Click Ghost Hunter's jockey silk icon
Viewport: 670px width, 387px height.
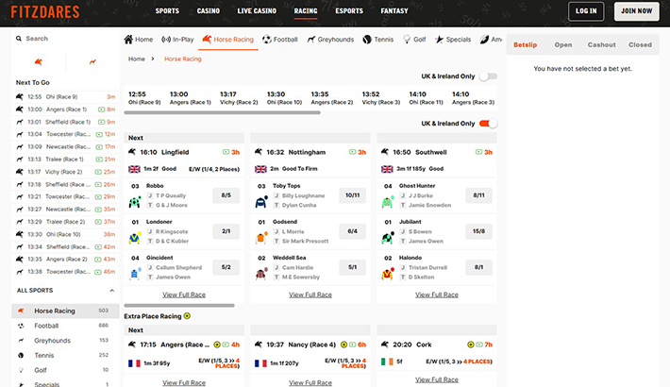coord(388,202)
